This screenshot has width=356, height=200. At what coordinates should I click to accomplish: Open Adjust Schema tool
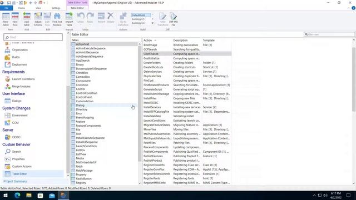pos(38,19)
